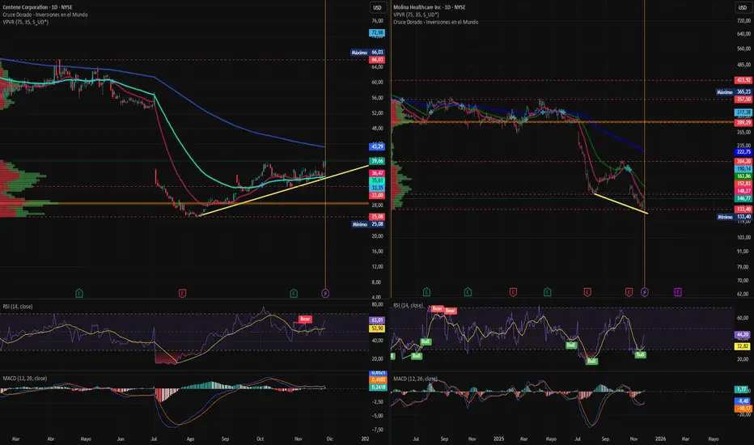Click cyan 72,98 price tag on Centene scale
This screenshot has height=445, width=754.
pyautogui.click(x=377, y=32)
